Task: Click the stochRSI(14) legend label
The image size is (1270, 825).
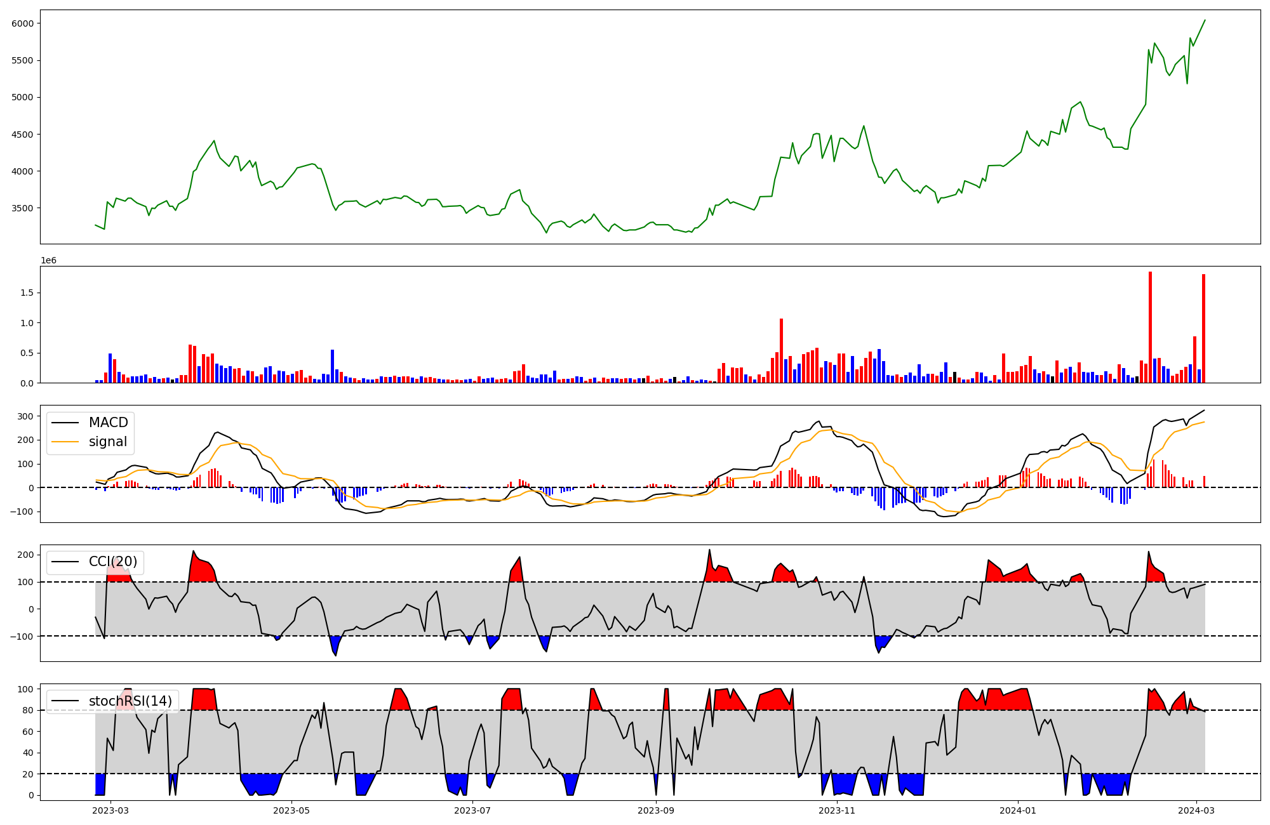Action: [130, 701]
